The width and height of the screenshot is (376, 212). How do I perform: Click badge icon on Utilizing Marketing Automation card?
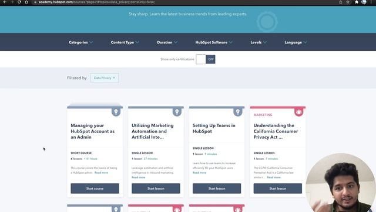(177, 112)
